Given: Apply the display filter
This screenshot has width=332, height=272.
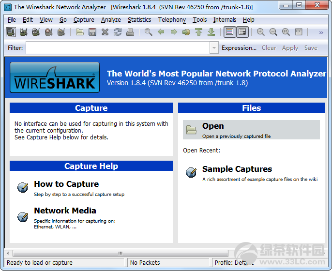Looking at the screenshot, I should pos(290,48).
